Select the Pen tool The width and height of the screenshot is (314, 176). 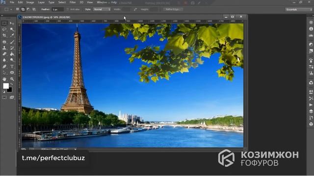tap(4, 66)
